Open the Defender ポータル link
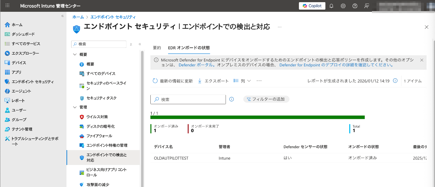This screenshot has width=435, height=187. [x=196, y=65]
